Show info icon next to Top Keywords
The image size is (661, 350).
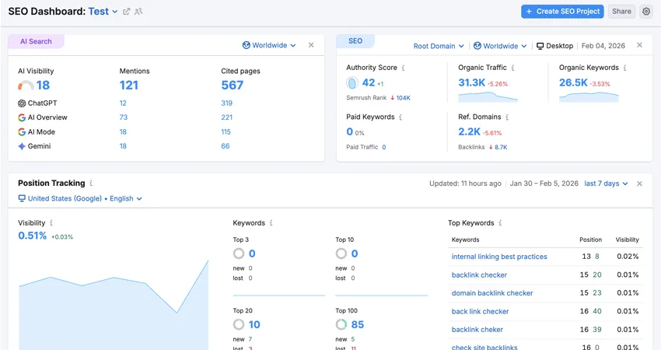coord(500,222)
